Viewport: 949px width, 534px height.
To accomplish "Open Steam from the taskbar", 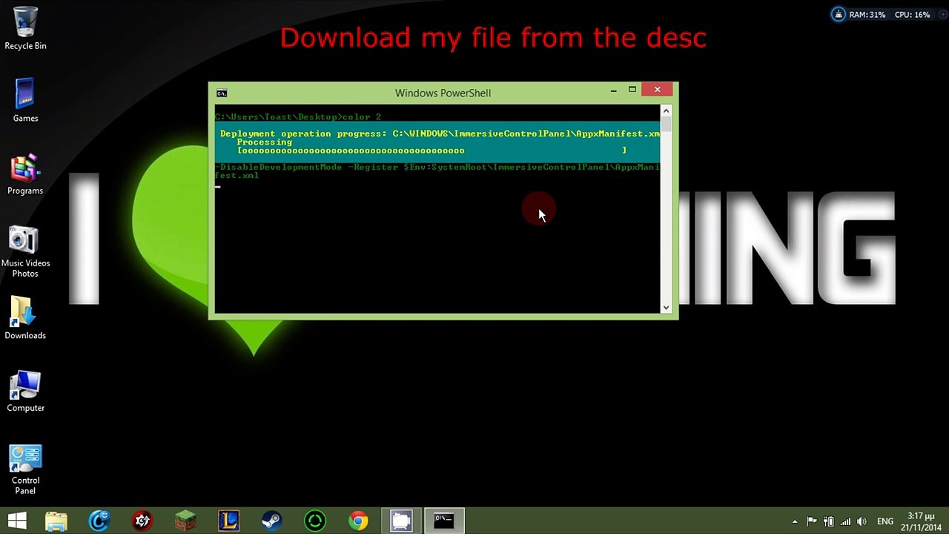I will pos(271,521).
